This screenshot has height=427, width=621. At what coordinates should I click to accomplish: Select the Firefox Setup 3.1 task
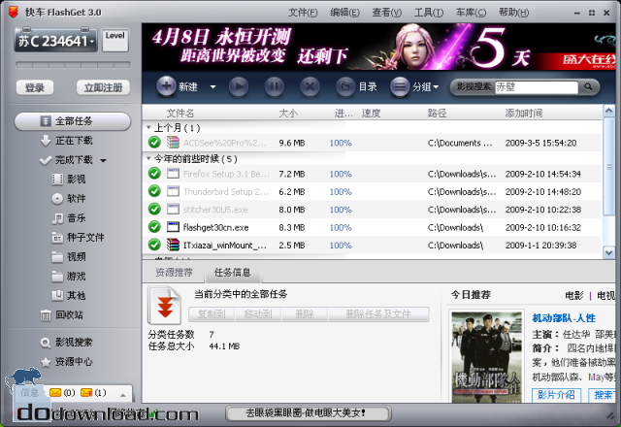tap(372, 174)
